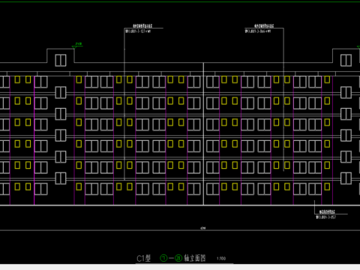Select the small dimension text below ground line

tap(203, 228)
